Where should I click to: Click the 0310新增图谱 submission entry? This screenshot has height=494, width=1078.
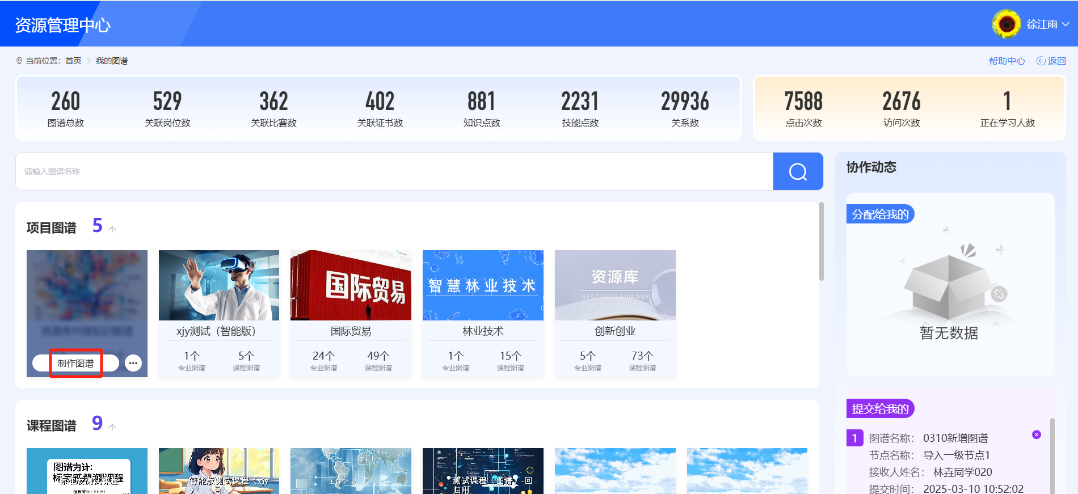(x=946, y=463)
